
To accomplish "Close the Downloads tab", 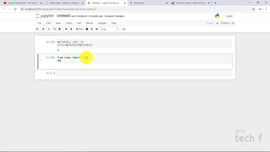I will pos(167,3).
